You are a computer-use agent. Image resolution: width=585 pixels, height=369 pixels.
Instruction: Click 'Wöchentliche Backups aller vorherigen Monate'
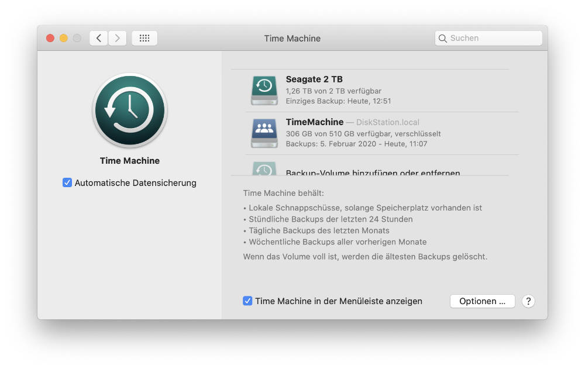[335, 242]
